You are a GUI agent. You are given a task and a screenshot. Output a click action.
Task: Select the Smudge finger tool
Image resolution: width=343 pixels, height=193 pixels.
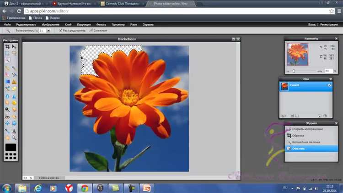7,103
